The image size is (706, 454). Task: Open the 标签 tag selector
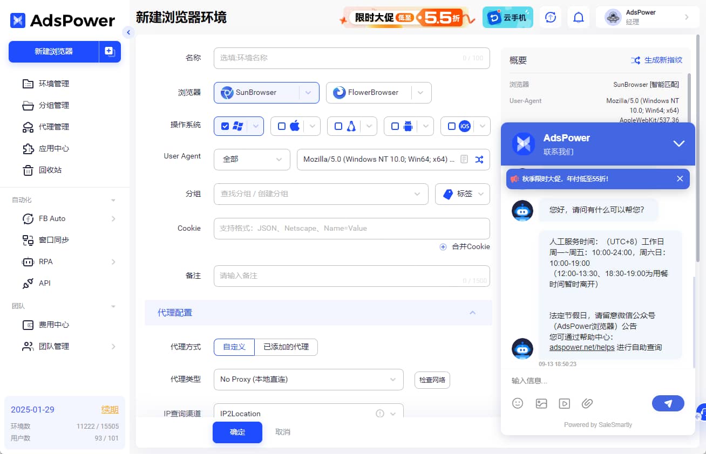pyautogui.click(x=462, y=194)
